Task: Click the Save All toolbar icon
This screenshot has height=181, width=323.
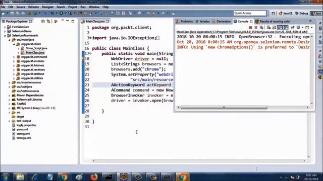Action: click(18, 14)
